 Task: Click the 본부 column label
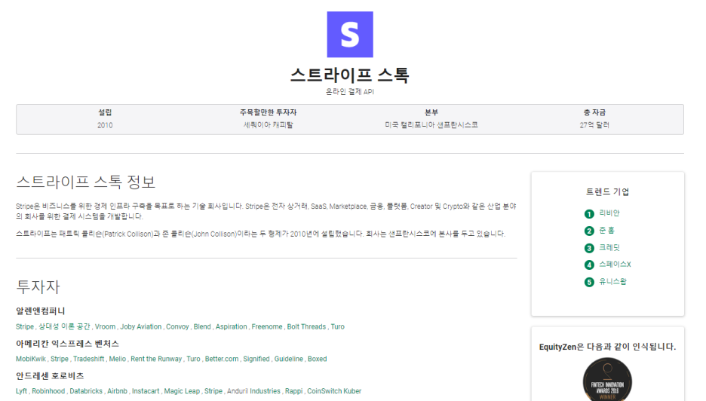(x=431, y=112)
